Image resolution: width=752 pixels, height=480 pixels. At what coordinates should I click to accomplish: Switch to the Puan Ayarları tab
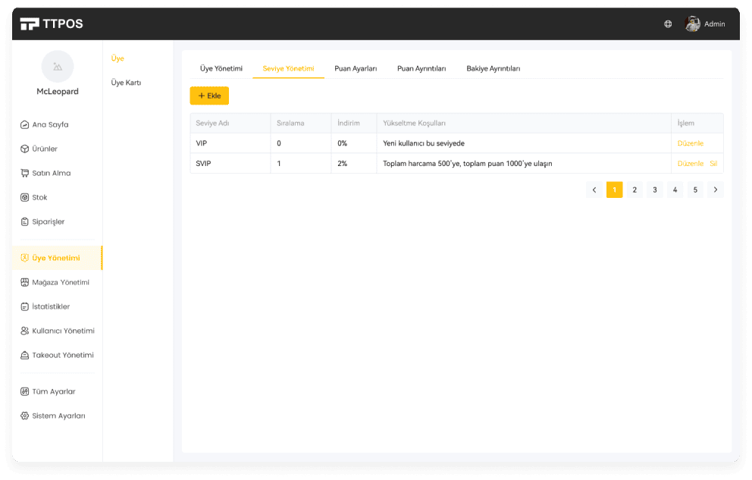click(356, 68)
